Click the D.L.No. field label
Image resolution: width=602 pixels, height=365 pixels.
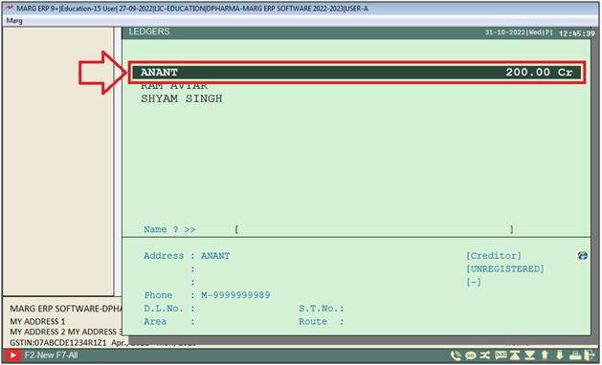(164, 309)
